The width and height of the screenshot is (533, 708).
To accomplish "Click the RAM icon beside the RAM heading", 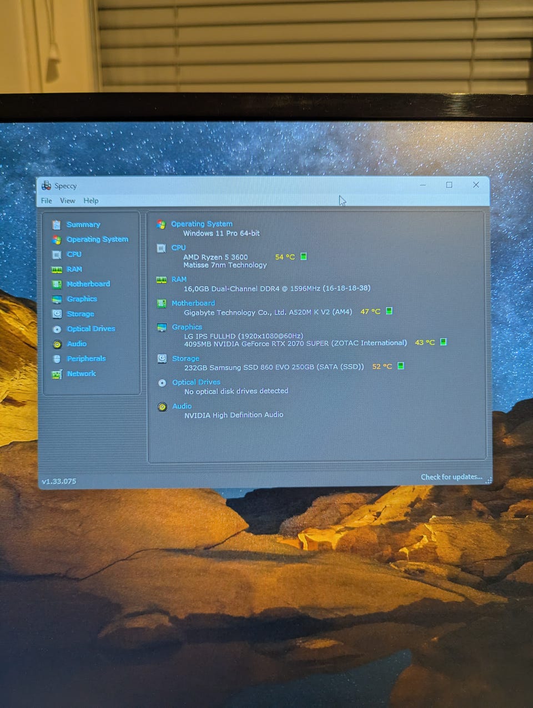I will [162, 280].
